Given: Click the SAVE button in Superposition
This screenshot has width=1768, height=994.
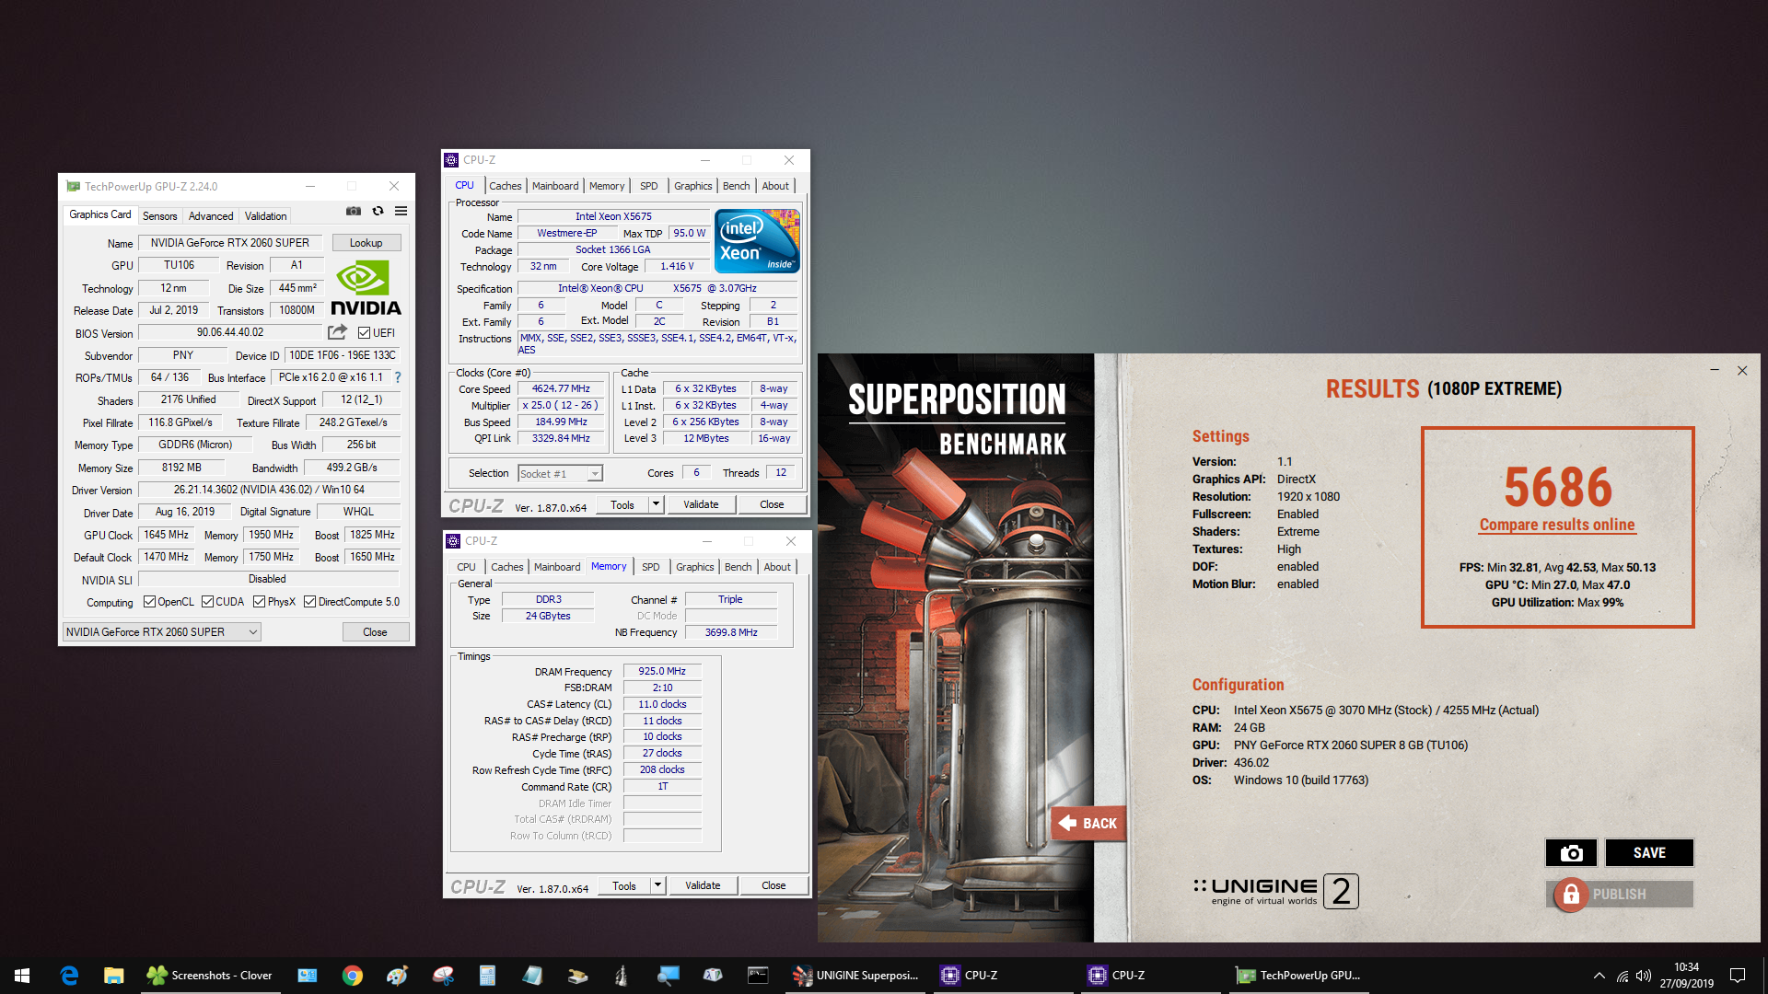Looking at the screenshot, I should tap(1649, 853).
